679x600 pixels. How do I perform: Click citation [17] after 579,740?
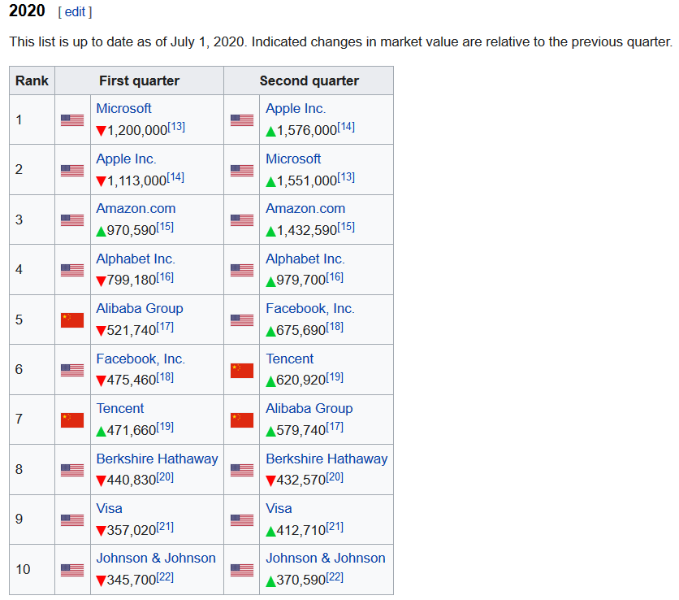pyautogui.click(x=335, y=427)
